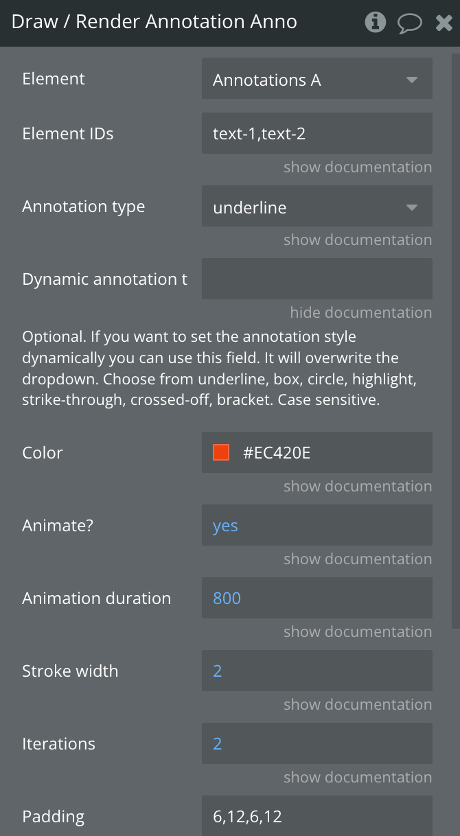Click the Element IDs field text-1,text-2
Image resolution: width=460 pixels, height=836 pixels.
tap(317, 133)
